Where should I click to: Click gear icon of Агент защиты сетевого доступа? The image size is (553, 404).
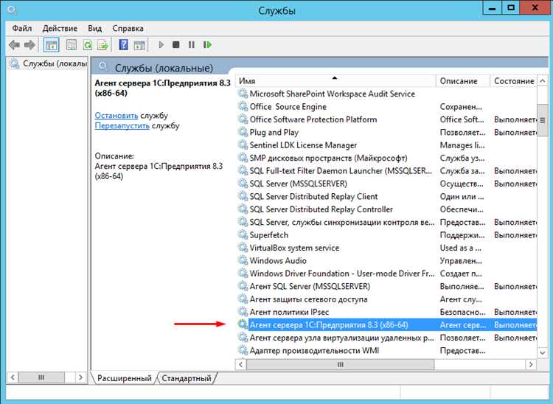(x=243, y=299)
